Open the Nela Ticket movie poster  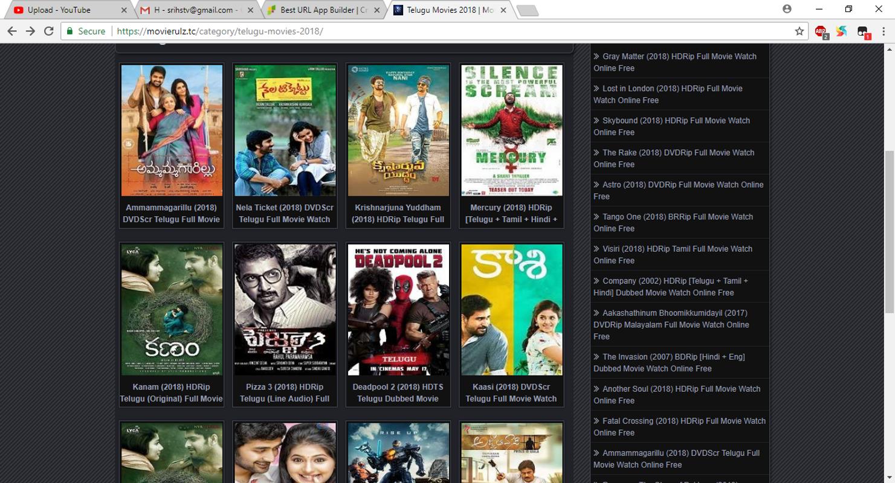(x=285, y=130)
